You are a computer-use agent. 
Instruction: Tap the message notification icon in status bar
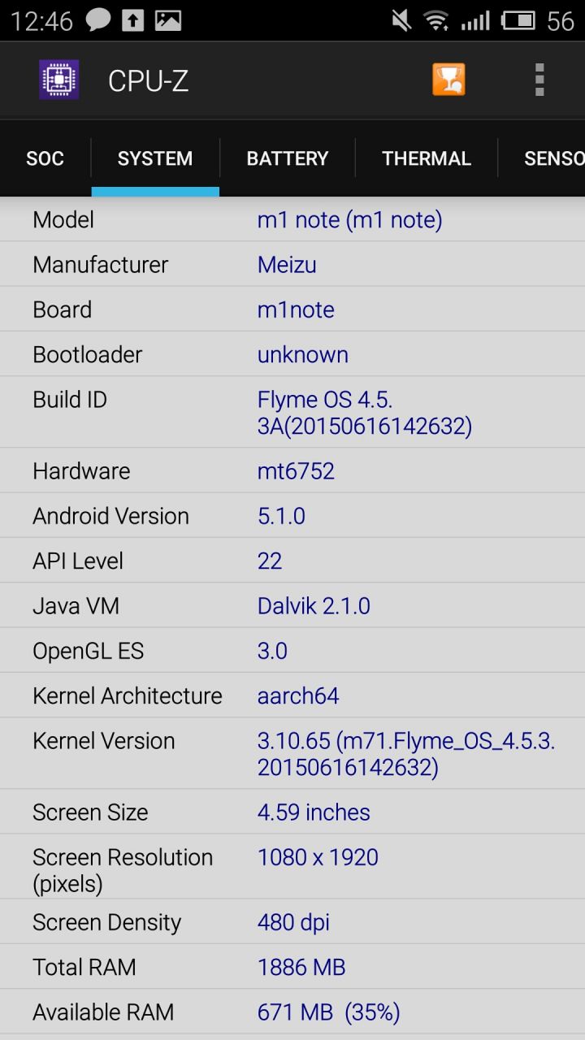97,19
